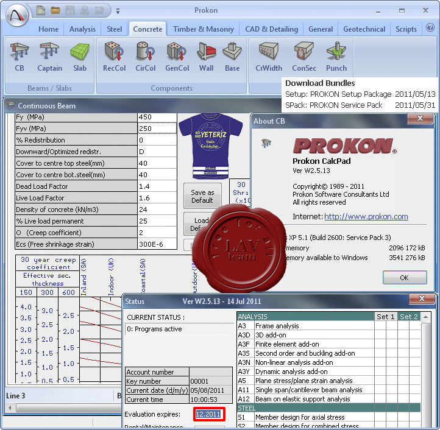Open the Scripts ribbon tab
The height and width of the screenshot is (430, 440).
[406, 29]
